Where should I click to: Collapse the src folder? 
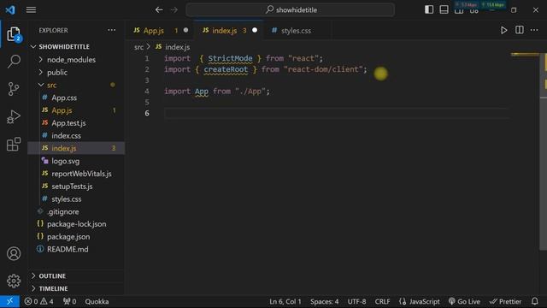click(76, 85)
